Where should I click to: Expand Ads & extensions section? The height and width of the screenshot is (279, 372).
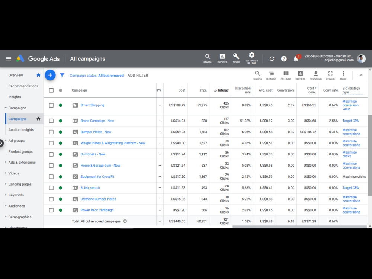click(6, 162)
